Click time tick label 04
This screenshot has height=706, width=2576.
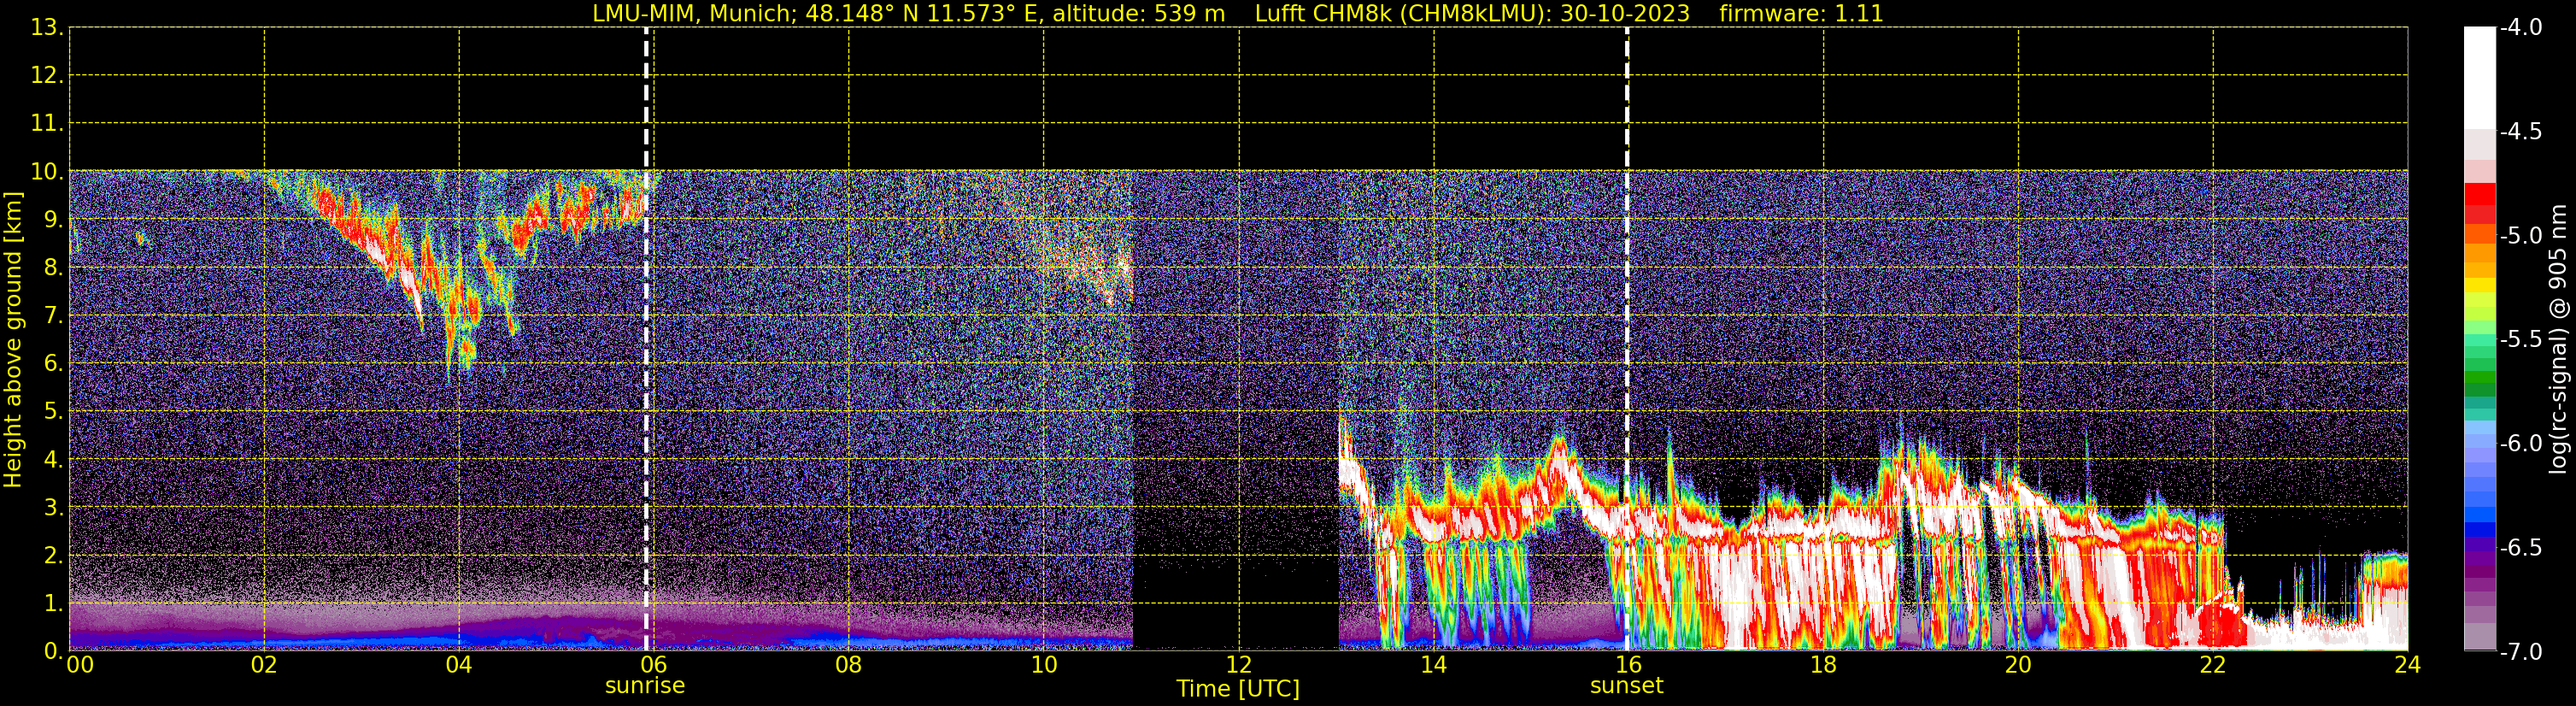point(459,665)
